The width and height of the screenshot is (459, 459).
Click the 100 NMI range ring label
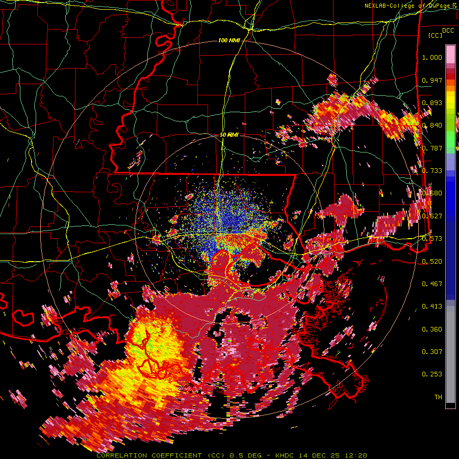[229, 40]
